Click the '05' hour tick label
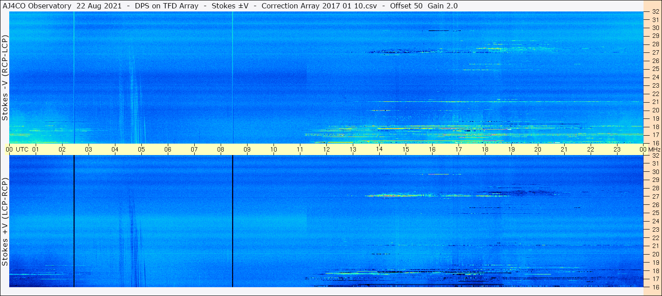 (141, 149)
